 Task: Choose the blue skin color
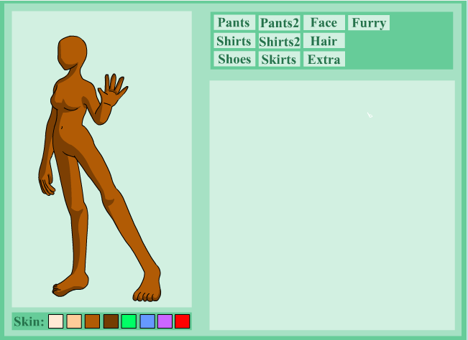point(147,321)
